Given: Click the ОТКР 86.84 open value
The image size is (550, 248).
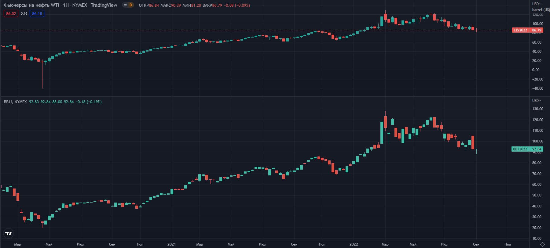Looking at the screenshot, I should (149, 5).
